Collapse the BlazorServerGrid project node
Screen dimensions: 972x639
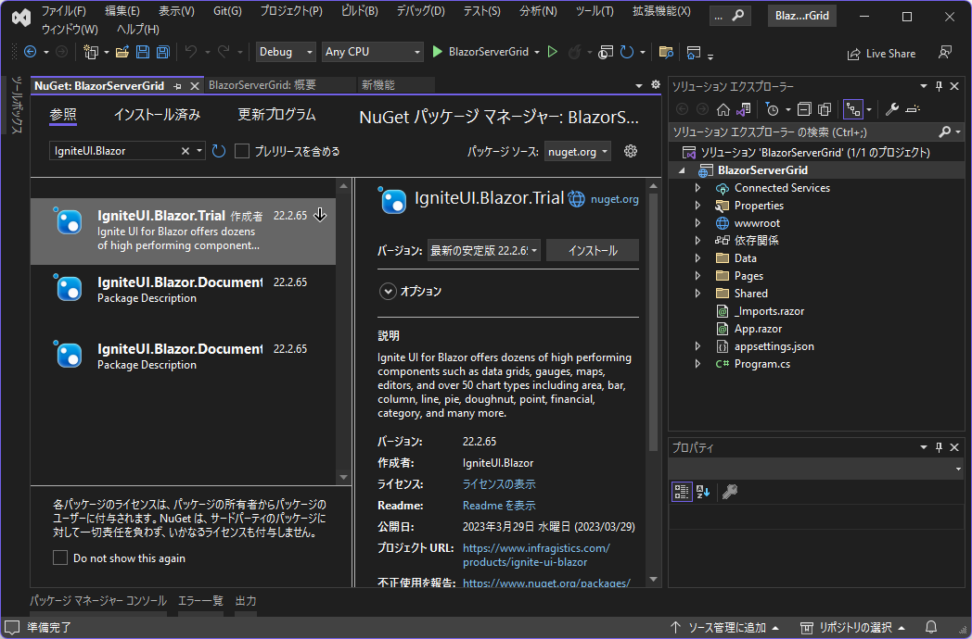(x=682, y=170)
